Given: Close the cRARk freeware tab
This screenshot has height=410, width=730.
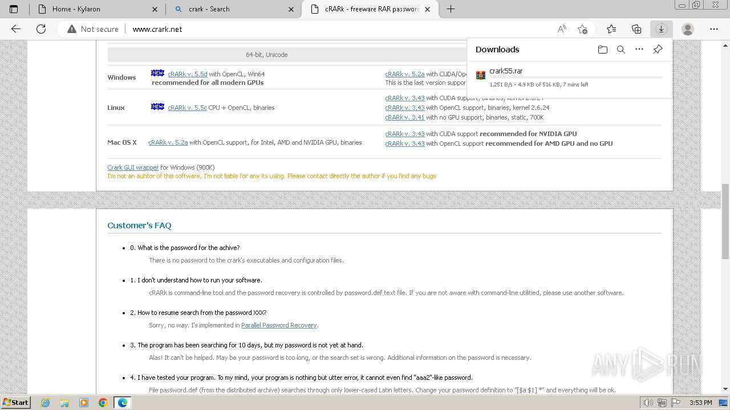Looking at the screenshot, I should [428, 9].
